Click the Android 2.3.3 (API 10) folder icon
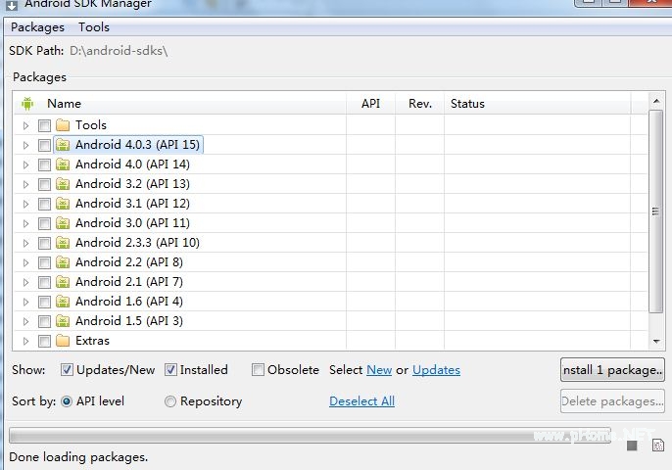 (63, 243)
